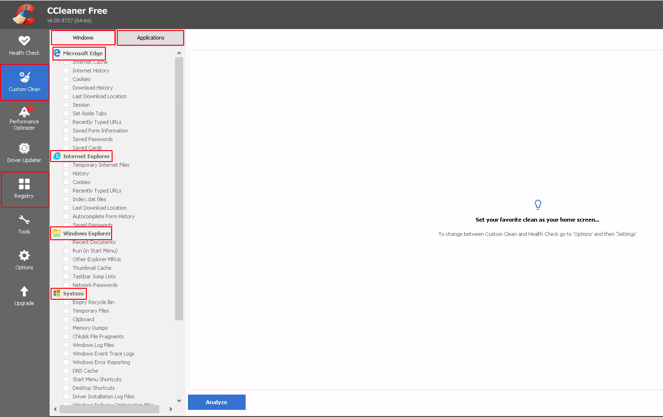Click the System Windows-flag icon
663x417 pixels.
click(x=57, y=293)
